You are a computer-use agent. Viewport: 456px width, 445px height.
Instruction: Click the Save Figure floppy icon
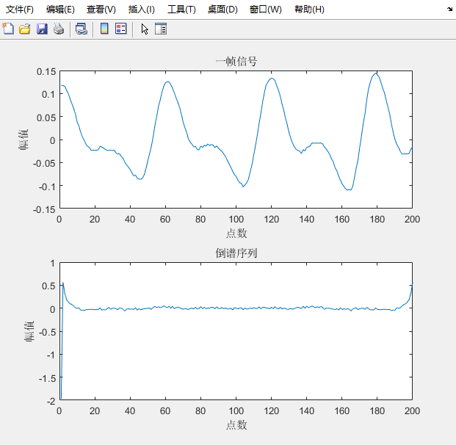(x=42, y=29)
